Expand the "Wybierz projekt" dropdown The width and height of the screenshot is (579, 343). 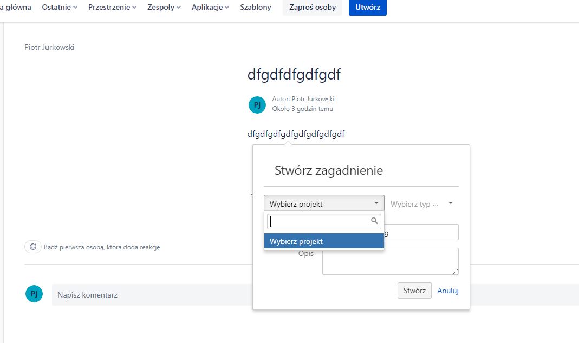pyautogui.click(x=323, y=203)
